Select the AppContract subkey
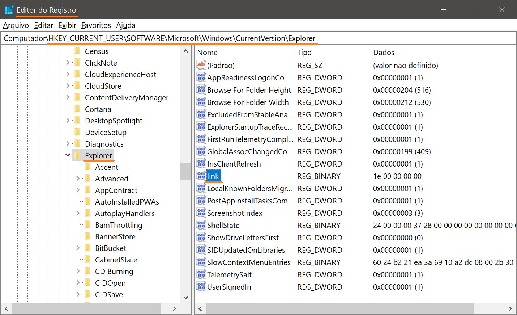The height and width of the screenshot is (315, 517). (x=116, y=190)
